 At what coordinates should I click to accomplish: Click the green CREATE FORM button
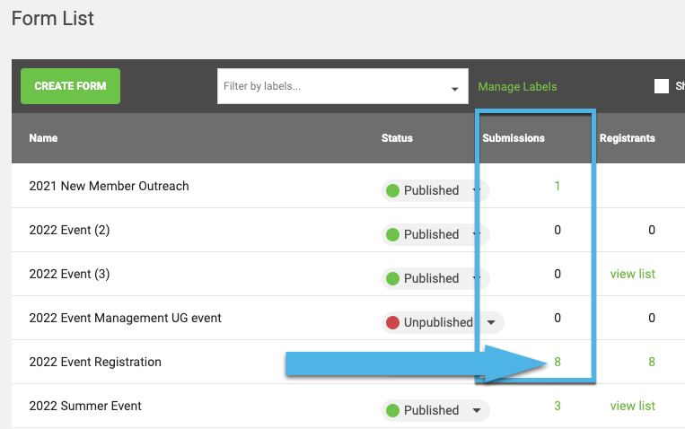70,86
